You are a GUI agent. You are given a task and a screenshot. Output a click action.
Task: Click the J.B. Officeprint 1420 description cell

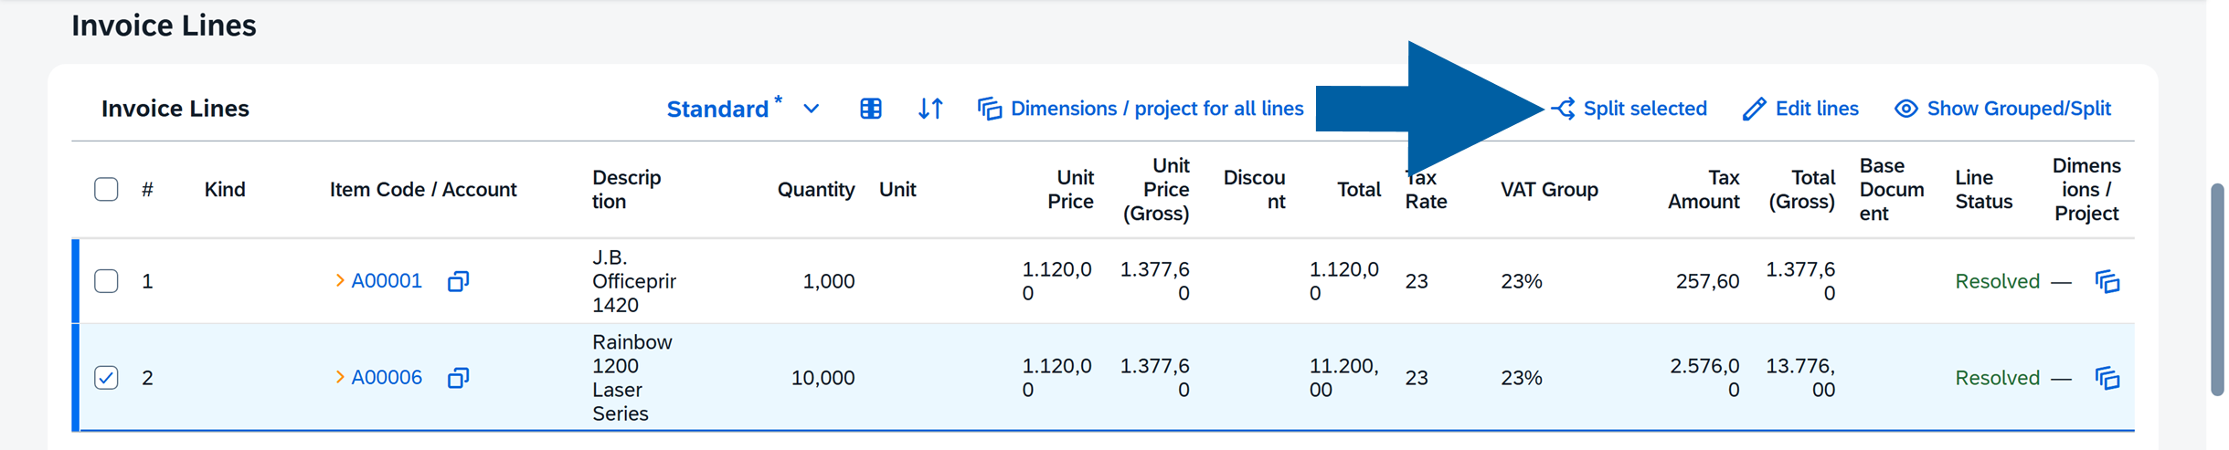coord(634,281)
